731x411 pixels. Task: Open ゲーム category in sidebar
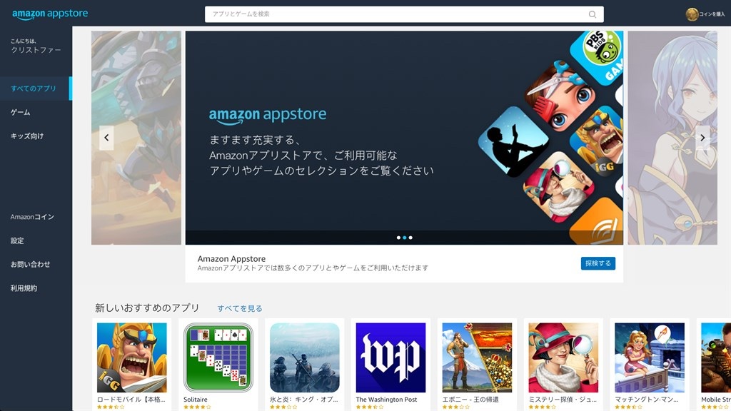tap(21, 112)
